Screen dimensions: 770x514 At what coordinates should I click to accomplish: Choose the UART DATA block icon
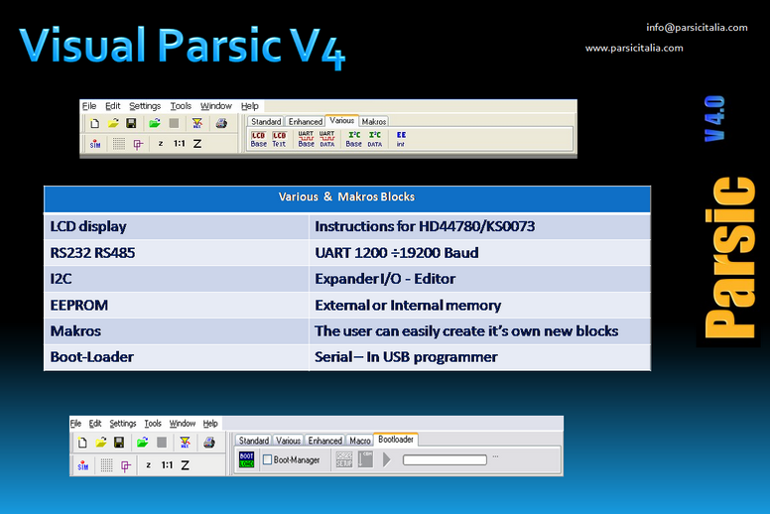tap(327, 139)
